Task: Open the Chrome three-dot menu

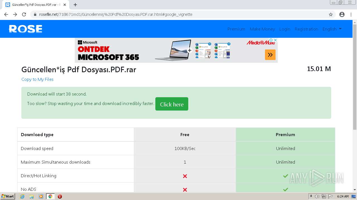Action: click(351, 14)
